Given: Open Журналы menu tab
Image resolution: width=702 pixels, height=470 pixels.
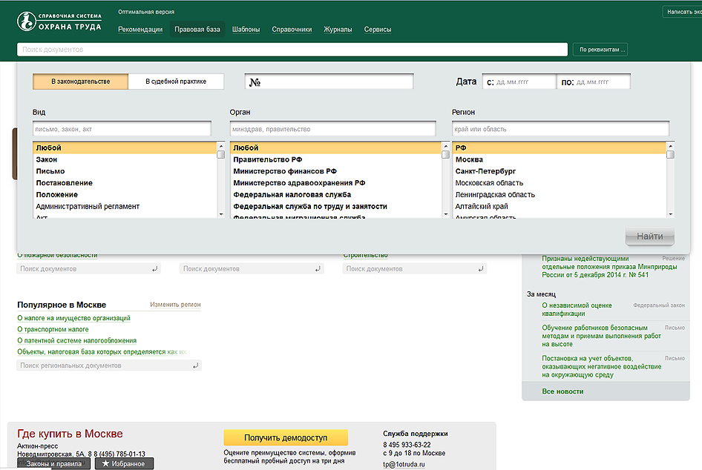Looking at the screenshot, I should coord(338,30).
